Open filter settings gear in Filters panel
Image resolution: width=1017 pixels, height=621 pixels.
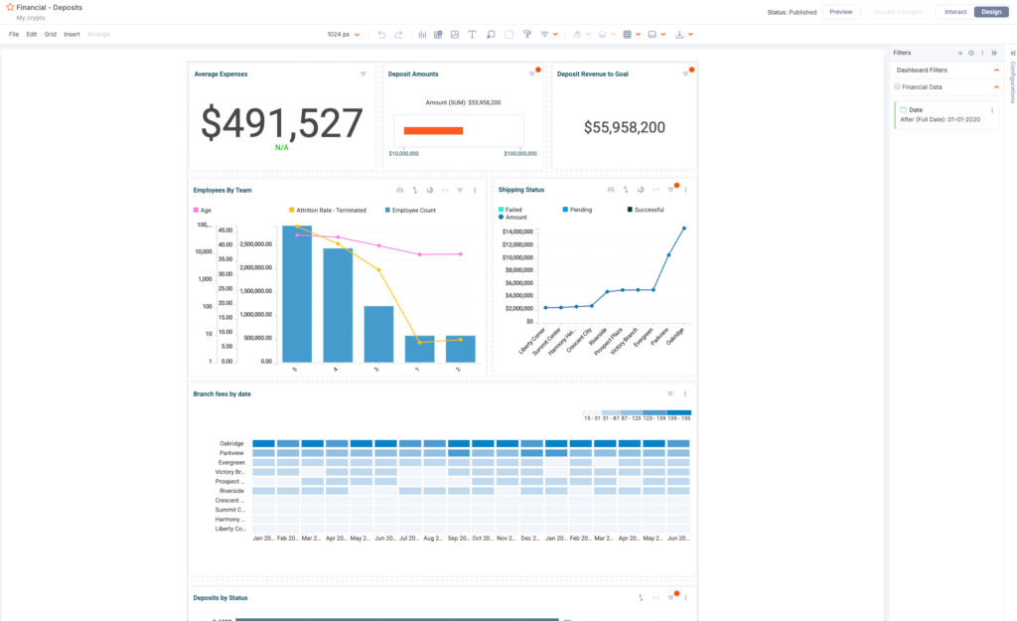[x=971, y=53]
